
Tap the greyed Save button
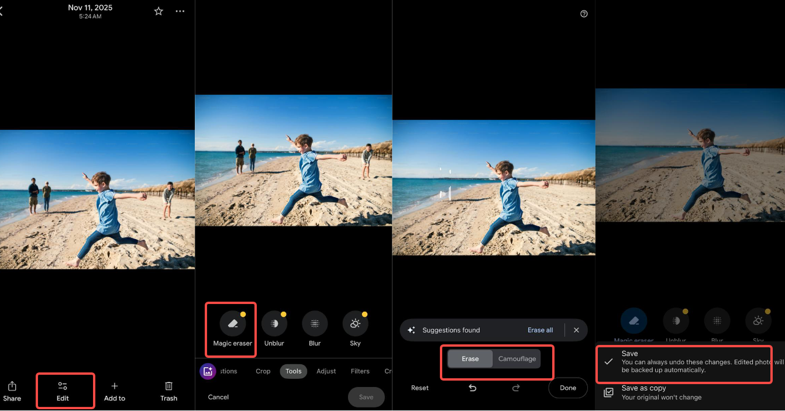[x=366, y=397]
